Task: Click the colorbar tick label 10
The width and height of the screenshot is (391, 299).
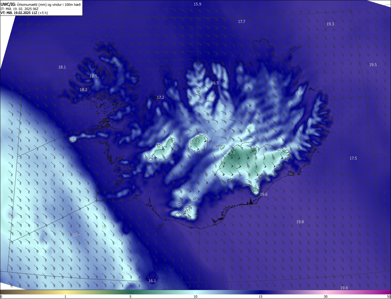Action: pyautogui.click(x=195, y=297)
